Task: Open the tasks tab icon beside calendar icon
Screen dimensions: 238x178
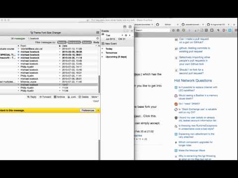Action: 130,27
